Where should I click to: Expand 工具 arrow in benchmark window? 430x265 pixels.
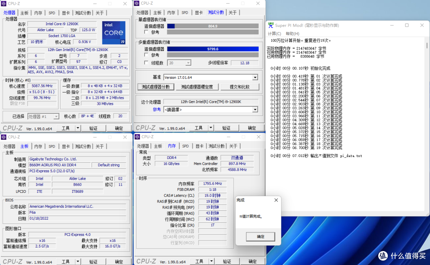pyautogui.click(x=211, y=128)
